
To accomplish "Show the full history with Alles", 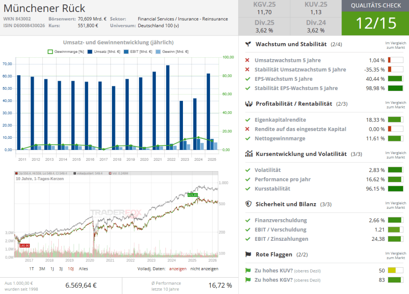I will pyautogui.click(x=83, y=269).
